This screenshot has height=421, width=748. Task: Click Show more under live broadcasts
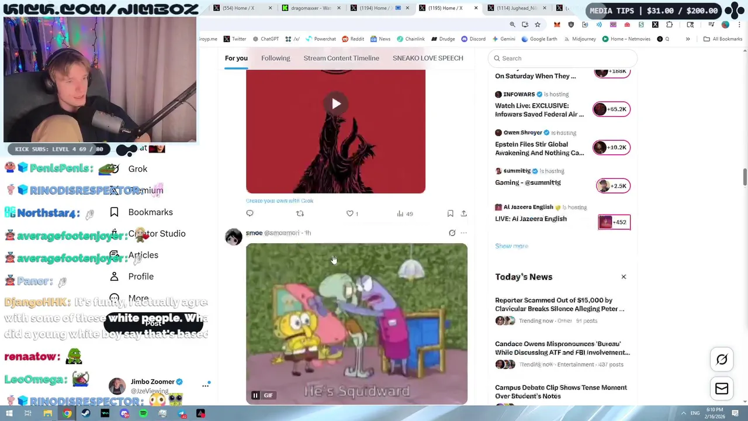pyautogui.click(x=511, y=246)
